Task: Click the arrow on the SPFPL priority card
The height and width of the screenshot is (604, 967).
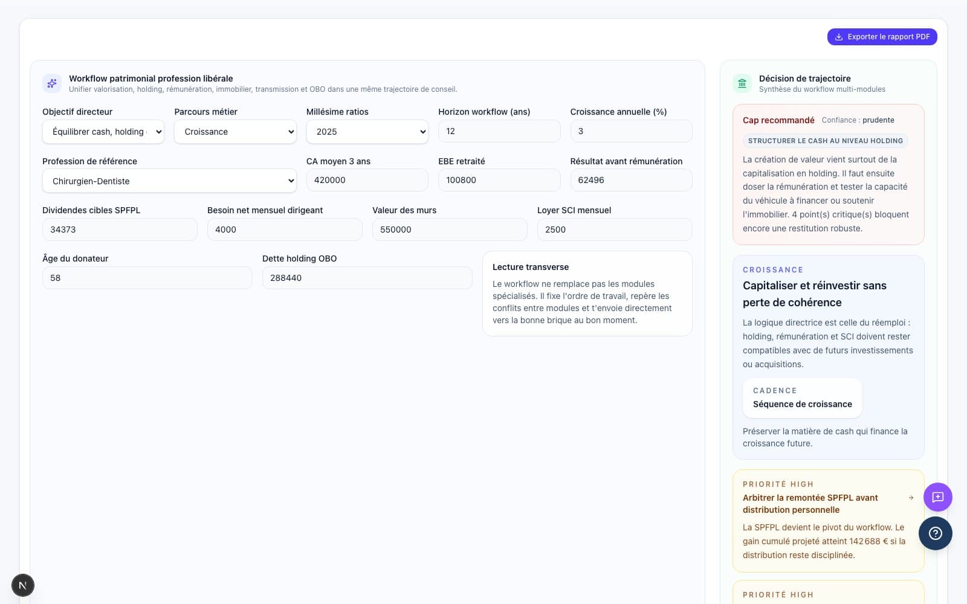Action: (x=911, y=498)
